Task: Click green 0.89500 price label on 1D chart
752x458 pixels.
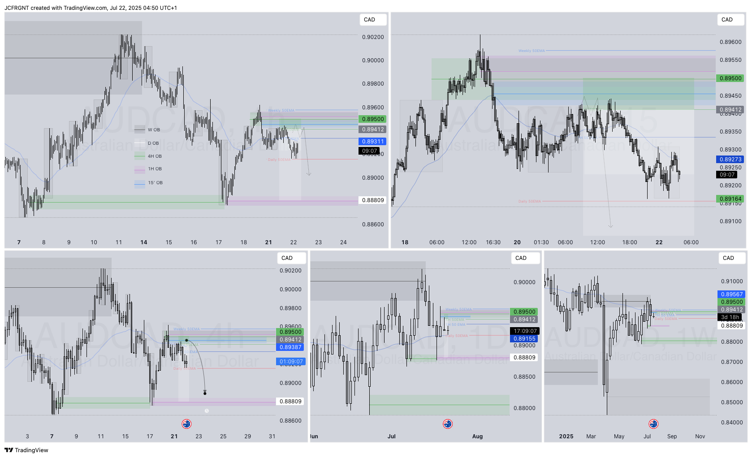Action: (x=524, y=312)
